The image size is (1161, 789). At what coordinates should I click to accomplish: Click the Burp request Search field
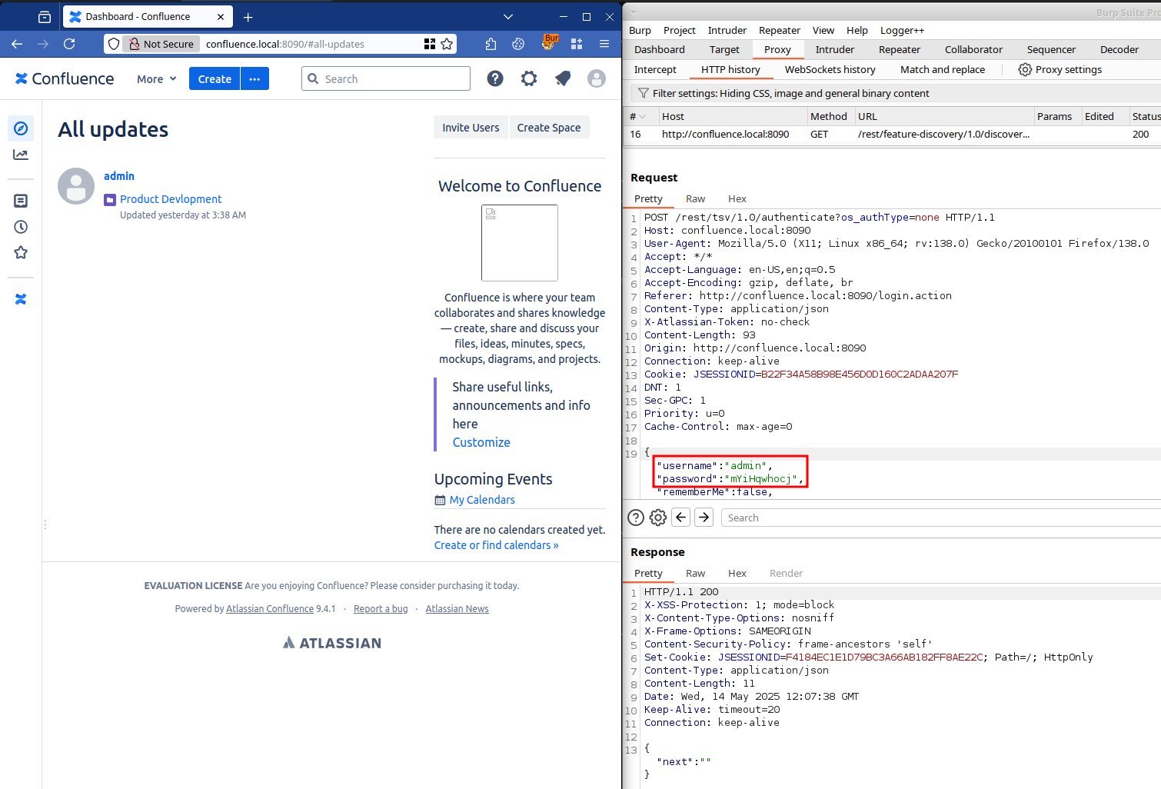pyautogui.click(x=941, y=518)
